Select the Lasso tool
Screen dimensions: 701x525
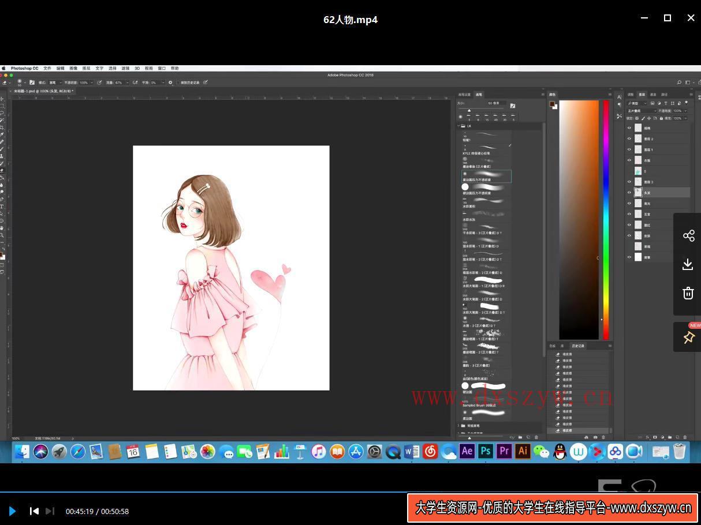2,113
